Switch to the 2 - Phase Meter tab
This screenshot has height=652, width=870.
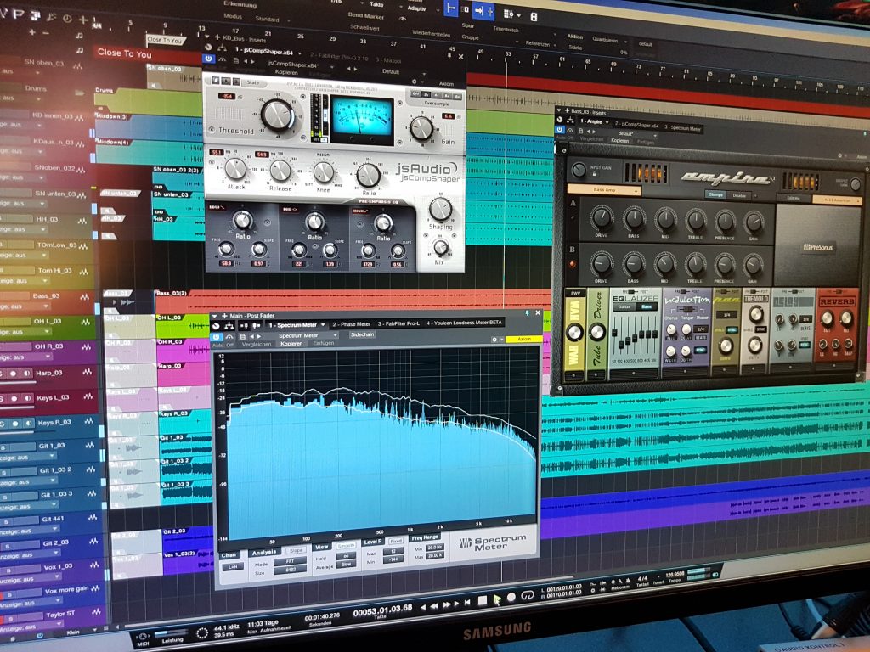351,324
